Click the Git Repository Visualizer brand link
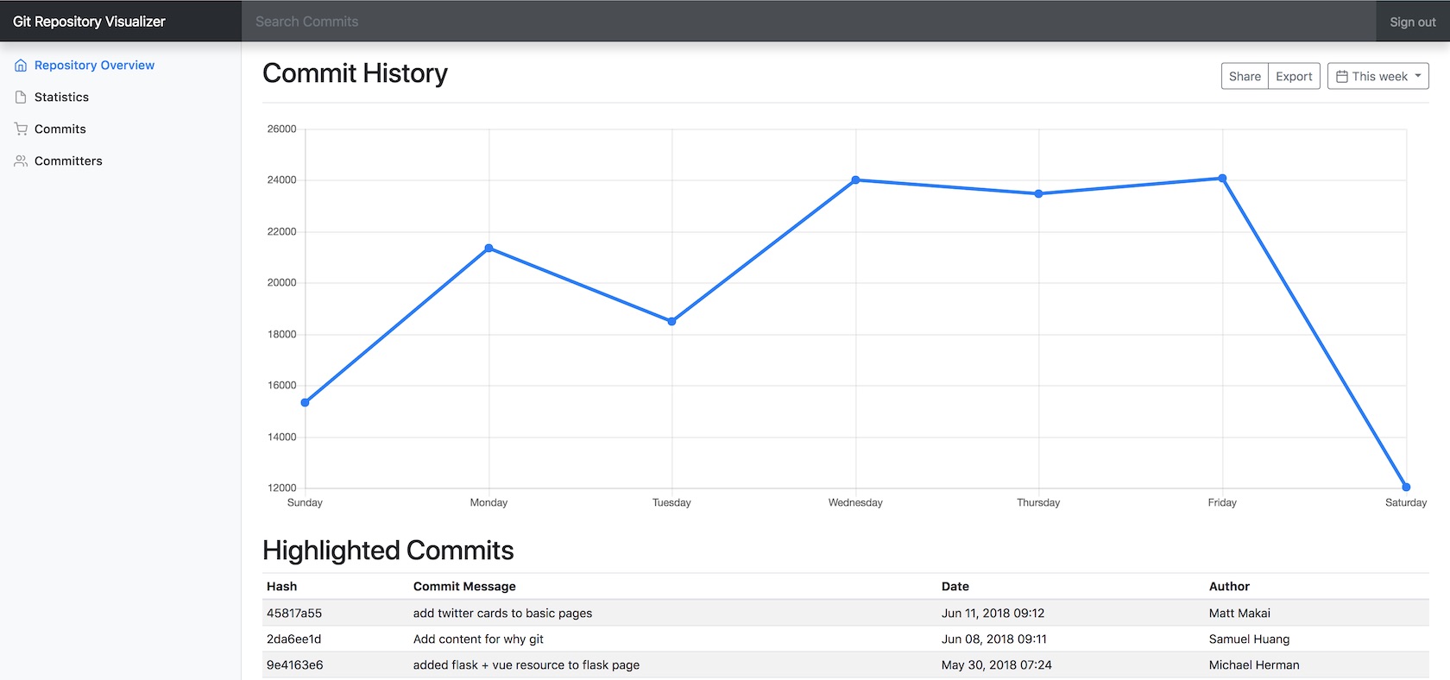Viewport: 1450px width, 680px height. point(89,22)
